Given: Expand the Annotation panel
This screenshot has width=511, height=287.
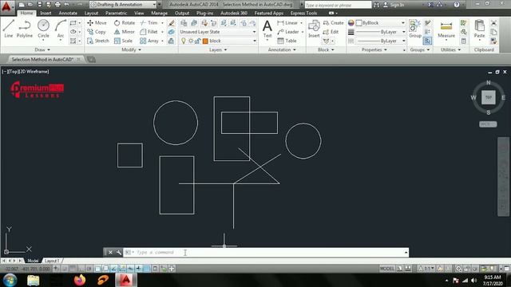Looking at the screenshot, I should coord(282,49).
